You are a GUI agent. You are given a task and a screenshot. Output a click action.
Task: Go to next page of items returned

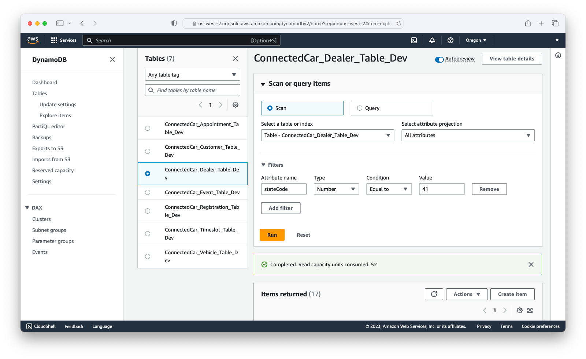click(505, 310)
